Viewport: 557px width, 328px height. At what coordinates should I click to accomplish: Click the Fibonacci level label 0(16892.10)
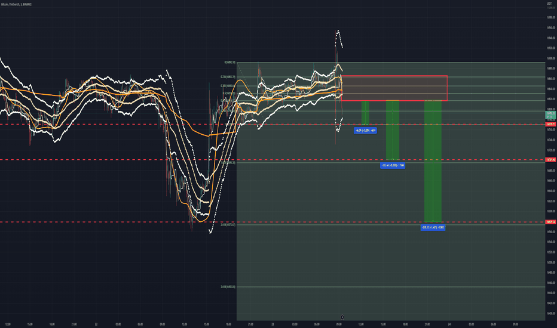(x=229, y=63)
